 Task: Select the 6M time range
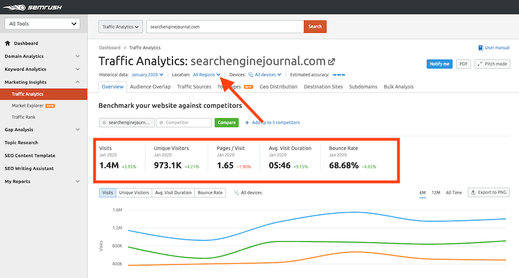[x=423, y=193]
